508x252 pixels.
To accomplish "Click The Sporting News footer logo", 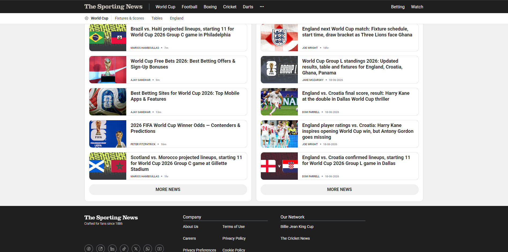I will click(111, 217).
